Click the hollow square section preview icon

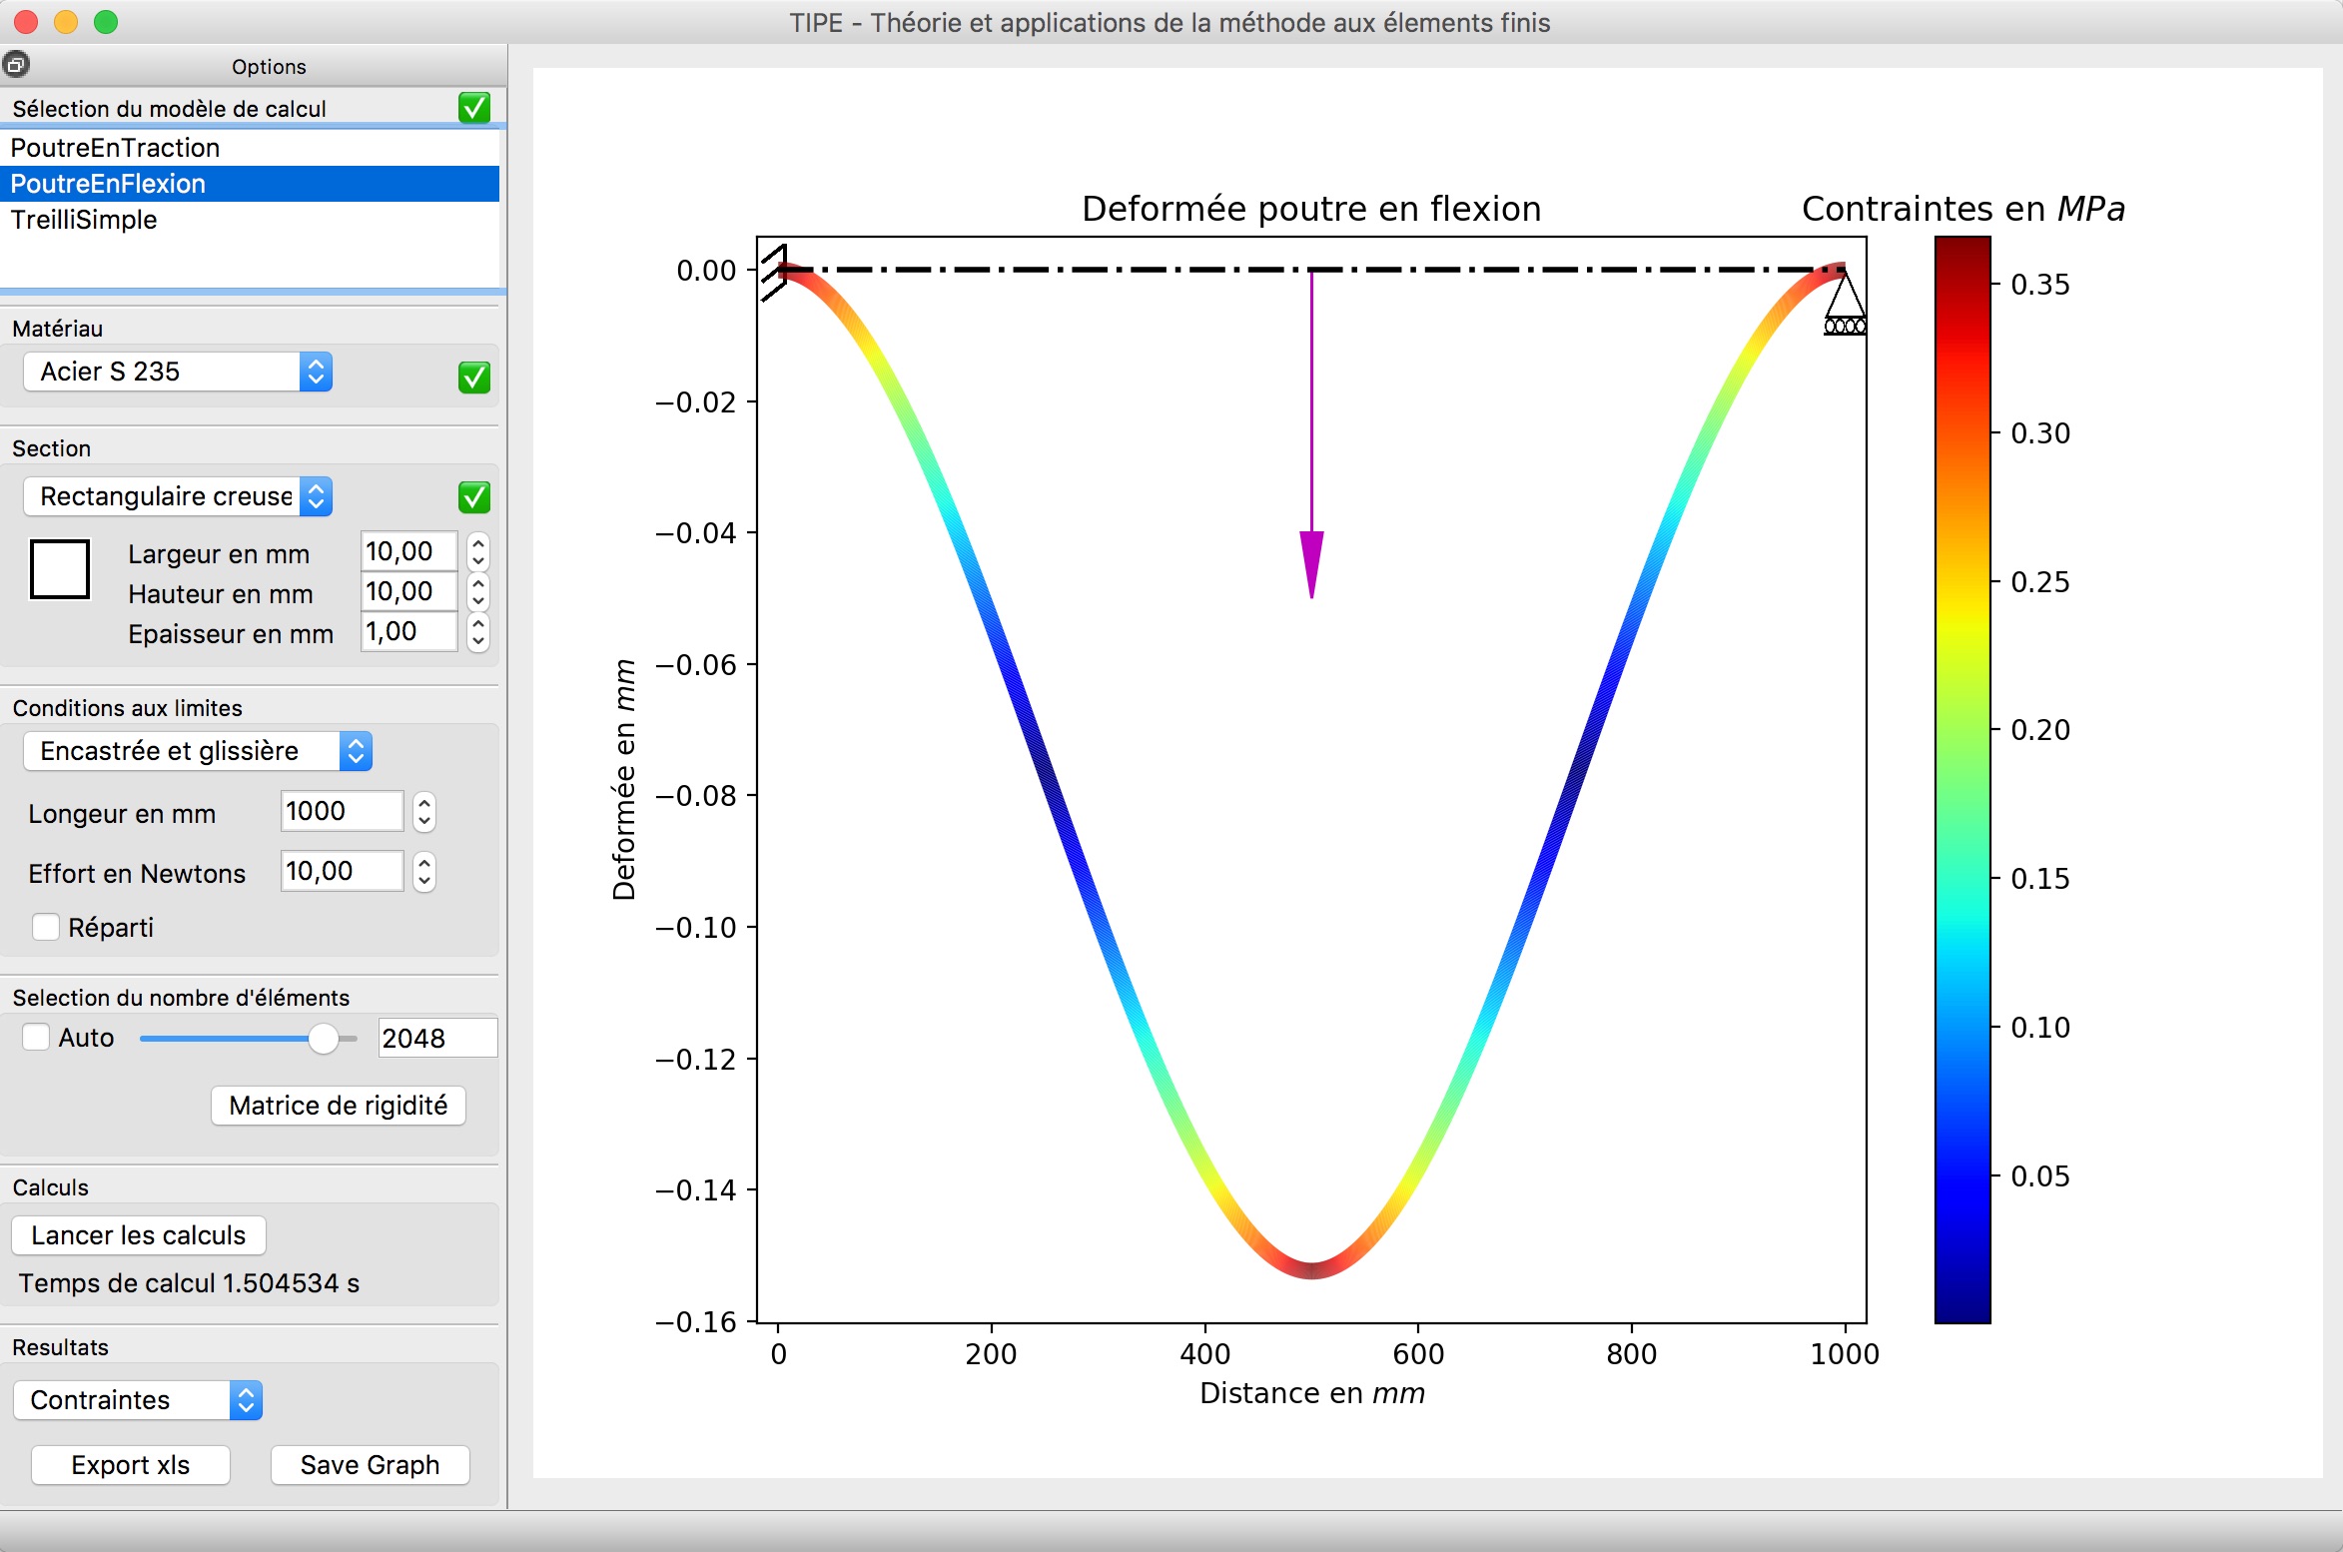[x=60, y=569]
